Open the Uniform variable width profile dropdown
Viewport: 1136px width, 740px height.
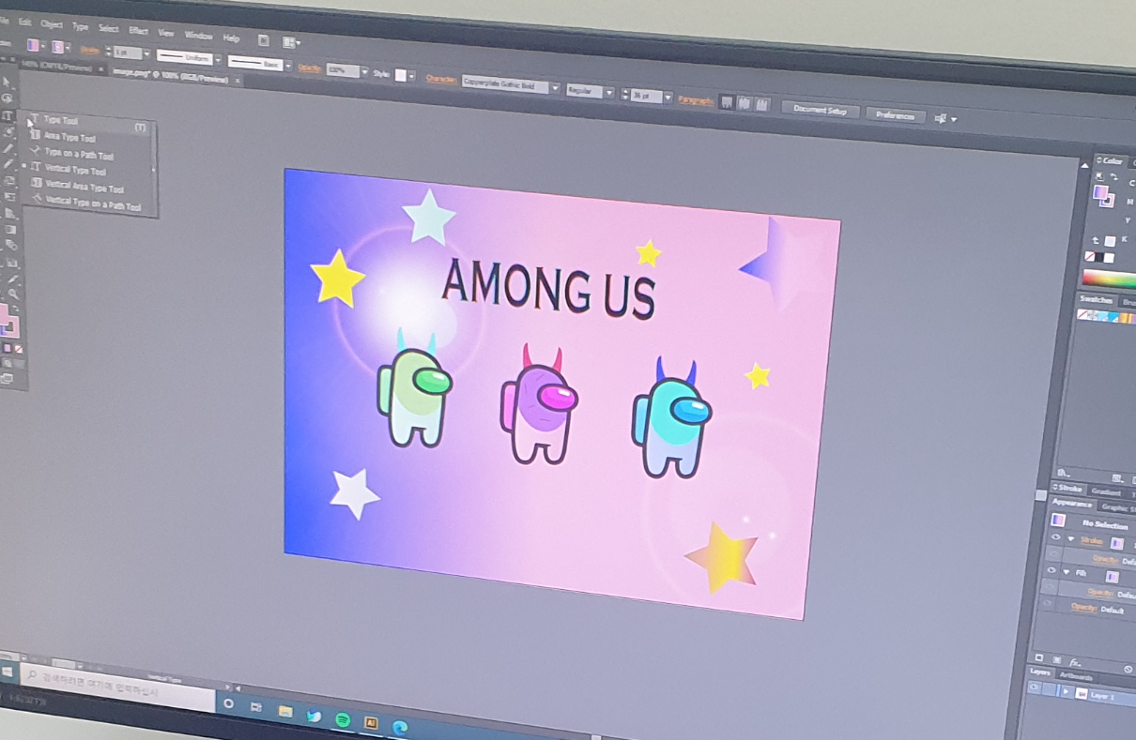point(218,60)
